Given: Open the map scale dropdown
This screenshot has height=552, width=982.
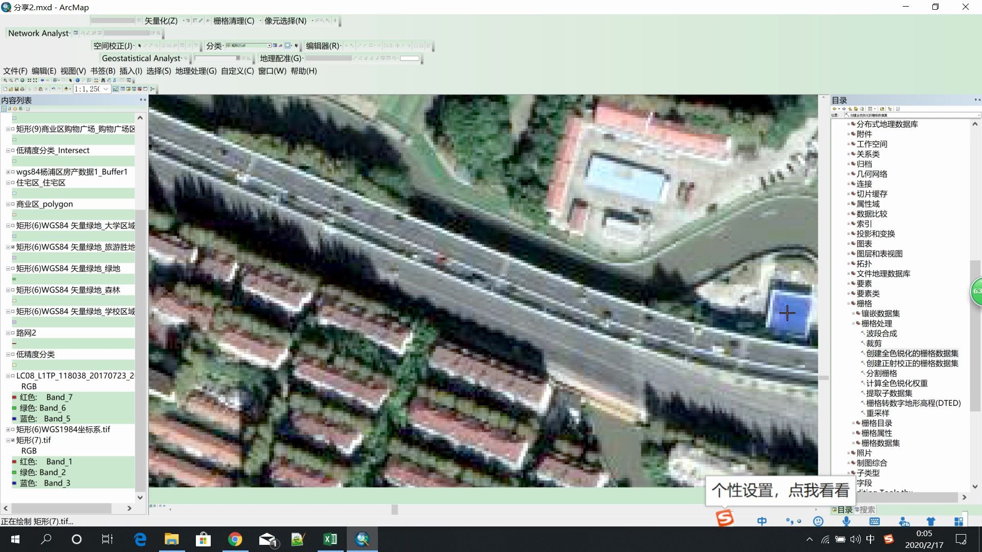Looking at the screenshot, I should 106,89.
